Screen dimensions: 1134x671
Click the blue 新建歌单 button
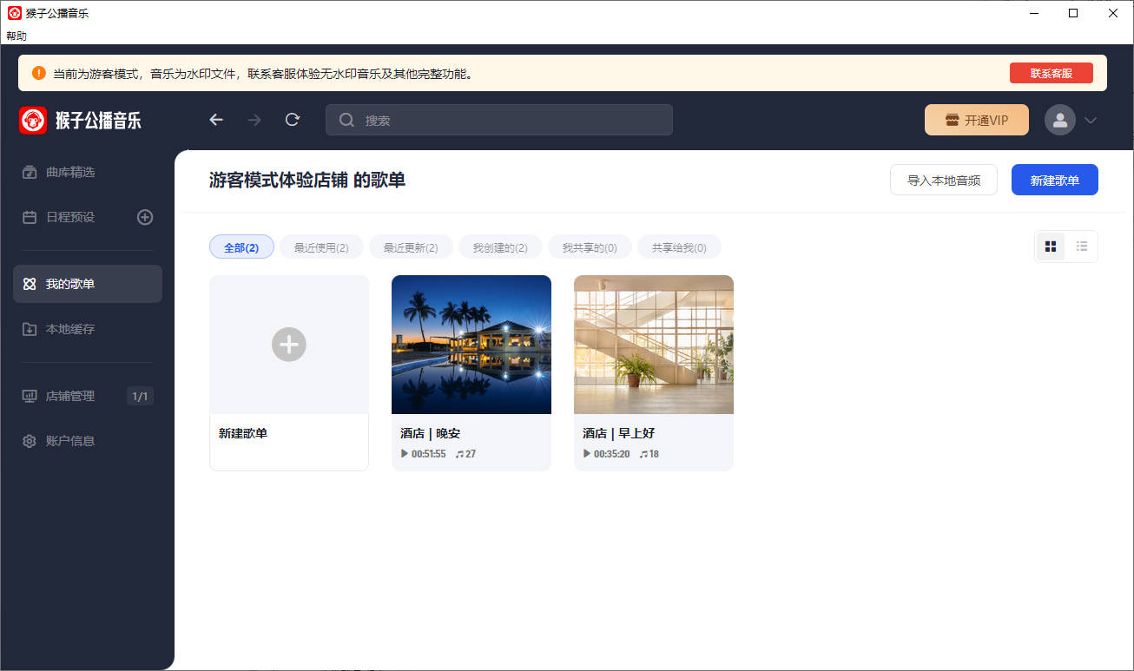(1055, 180)
